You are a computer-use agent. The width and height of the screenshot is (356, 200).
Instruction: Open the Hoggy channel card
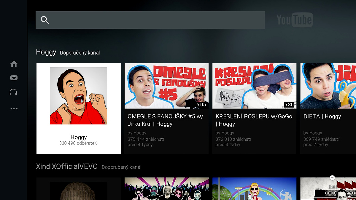click(79, 108)
